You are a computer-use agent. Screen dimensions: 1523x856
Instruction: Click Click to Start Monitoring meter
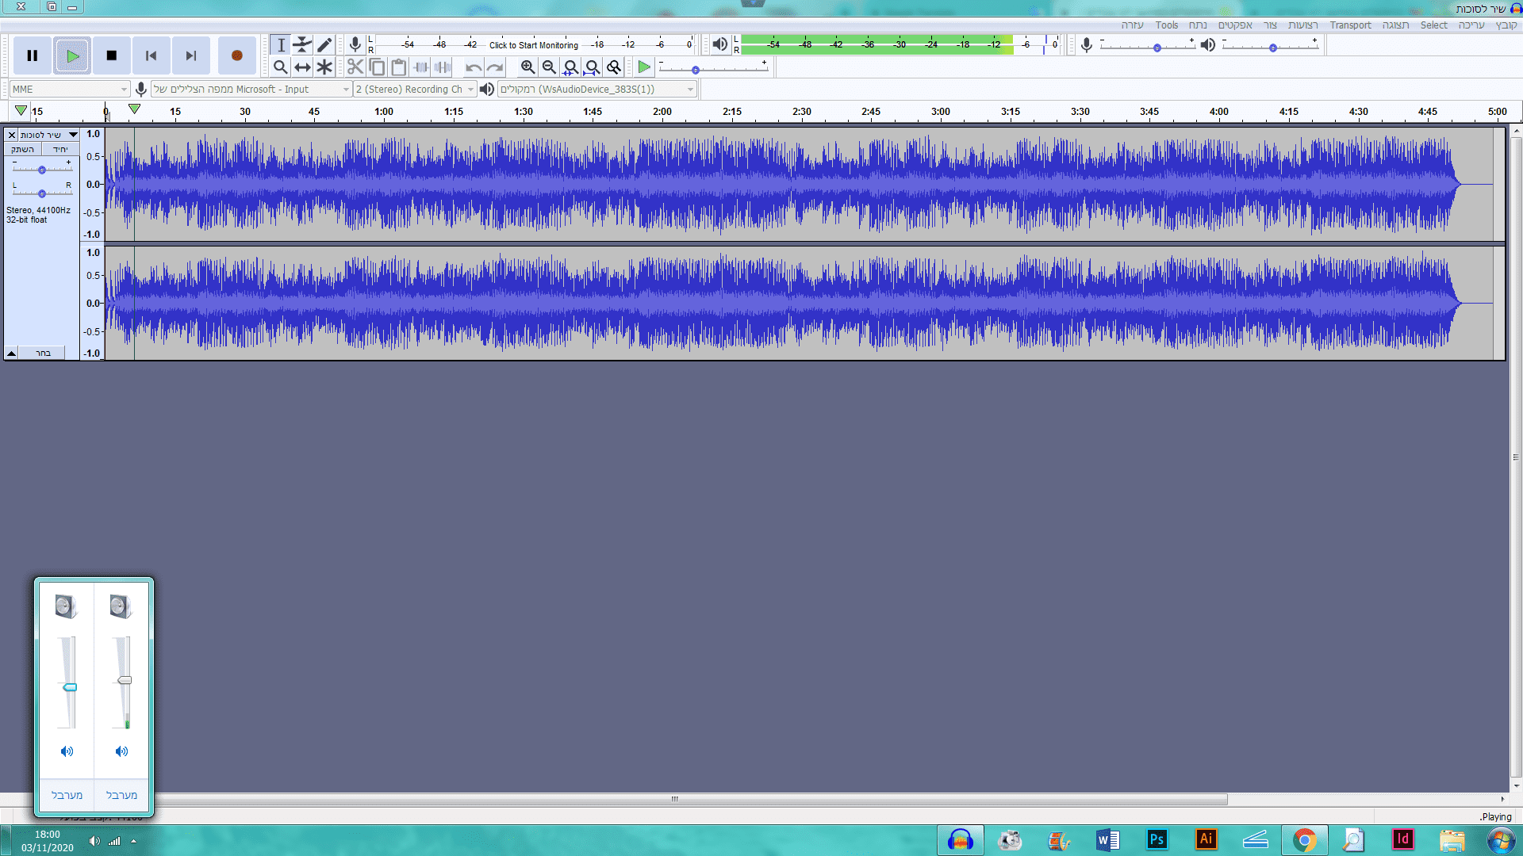coord(533,45)
